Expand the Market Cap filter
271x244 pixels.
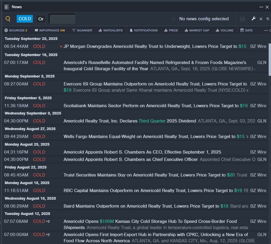pos(197,30)
